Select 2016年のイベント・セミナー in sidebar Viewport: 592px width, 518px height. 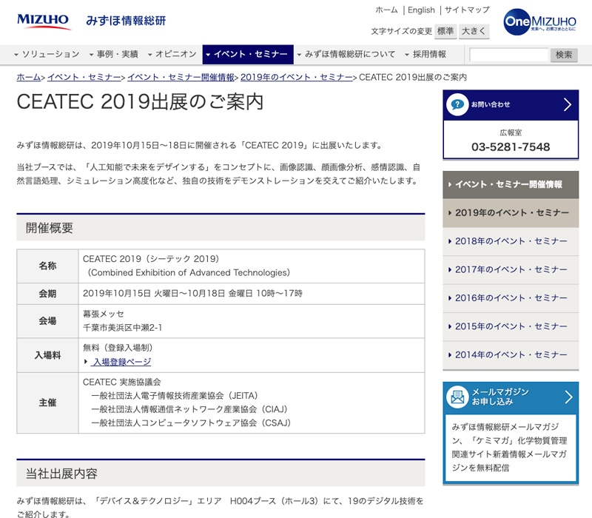point(511,298)
